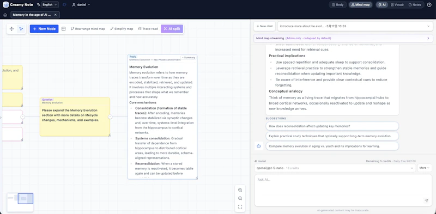436x214 pixels.
Task: Start a New chat
Action: click(264, 26)
